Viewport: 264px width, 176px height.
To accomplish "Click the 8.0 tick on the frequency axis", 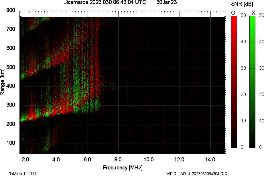I will (x=118, y=159).
